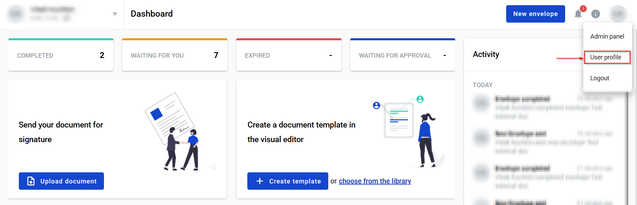Follow the 'choose from the library' link
Screen dimensions: 637x205
pyautogui.click(x=375, y=181)
